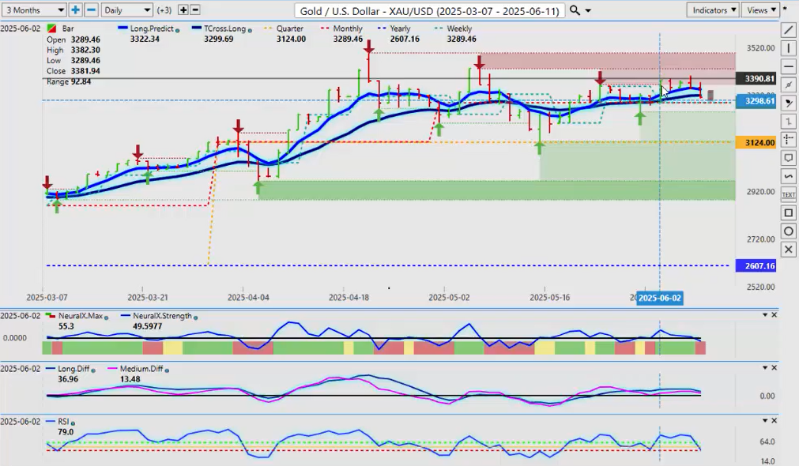799x466 pixels.
Task: Click the Bar series red-green icon
Action: (51, 28)
